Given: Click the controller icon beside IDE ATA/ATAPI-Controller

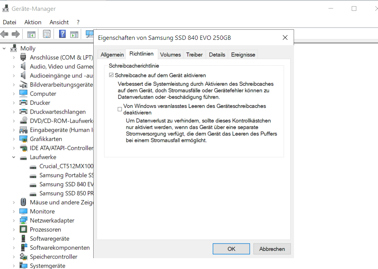Looking at the screenshot, I should point(23,148).
